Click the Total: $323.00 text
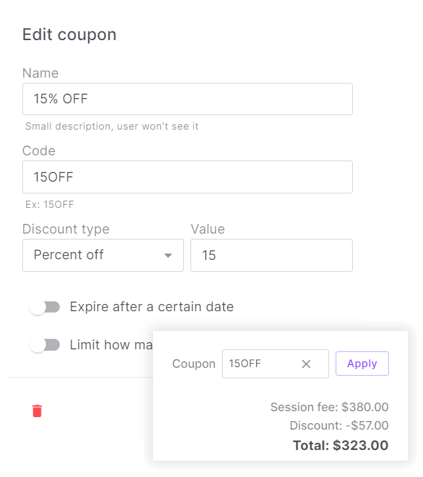Viewport: 423px width, 477px height. (340, 445)
